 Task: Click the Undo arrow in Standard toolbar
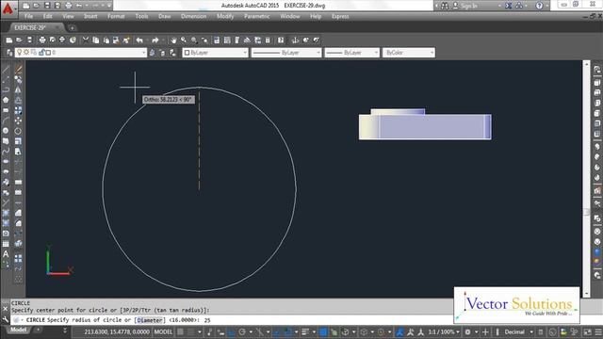tap(139, 40)
